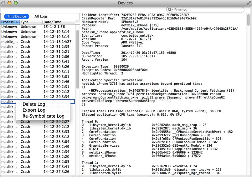
Task: Select the netdisk crash log 14-12-30 2:31
Action: pos(38,87)
